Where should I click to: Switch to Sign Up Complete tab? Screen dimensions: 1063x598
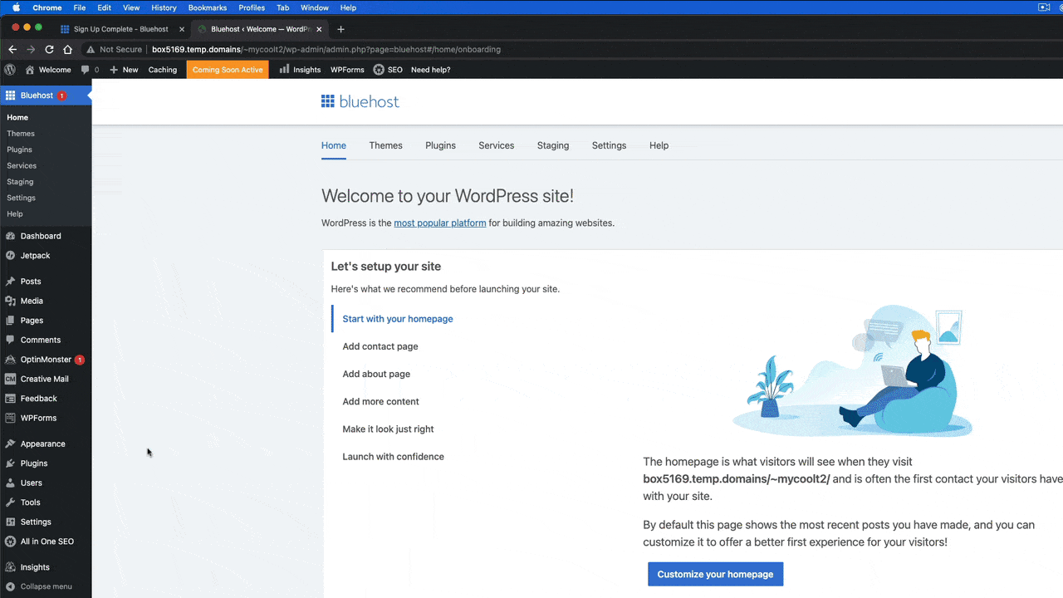tap(122, 29)
